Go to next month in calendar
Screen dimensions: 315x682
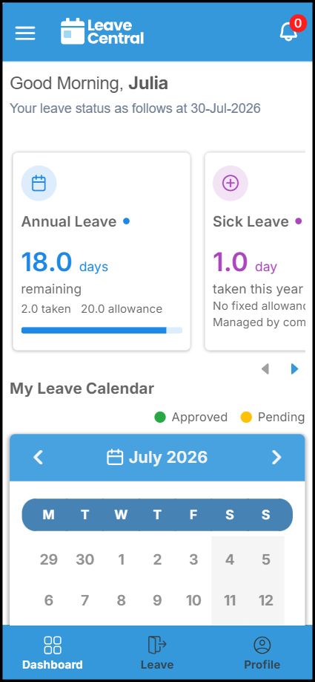(x=276, y=457)
